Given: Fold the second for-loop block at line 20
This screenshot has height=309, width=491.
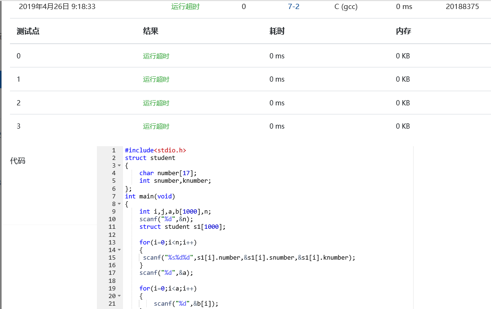Looking at the screenshot, I should (x=119, y=296).
